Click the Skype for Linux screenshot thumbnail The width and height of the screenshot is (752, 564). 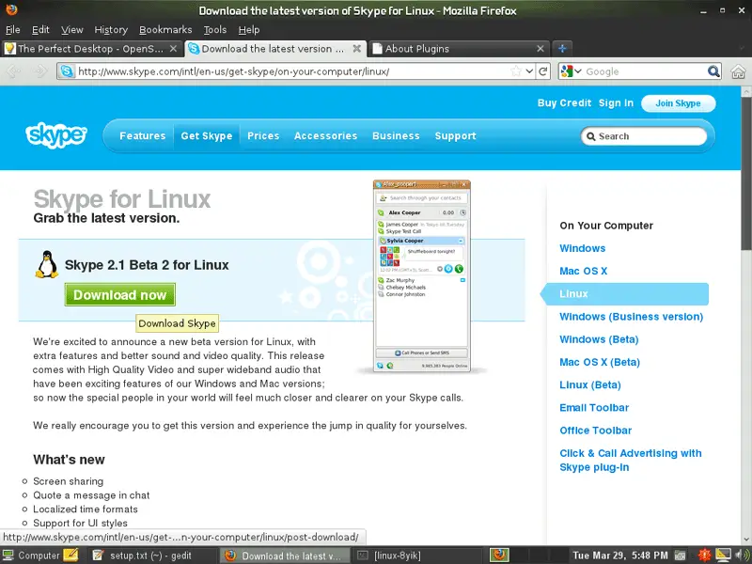(x=421, y=276)
